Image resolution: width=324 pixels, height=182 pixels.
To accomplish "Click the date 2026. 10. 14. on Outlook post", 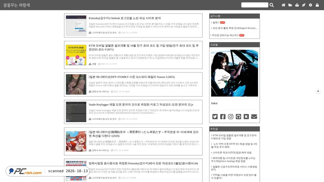I will click(x=129, y=33).
